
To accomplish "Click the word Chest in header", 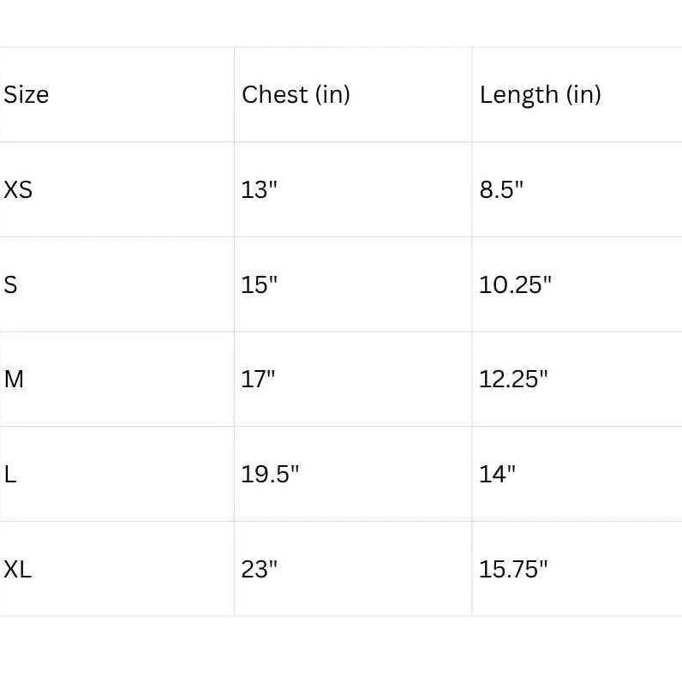I will (x=275, y=95).
